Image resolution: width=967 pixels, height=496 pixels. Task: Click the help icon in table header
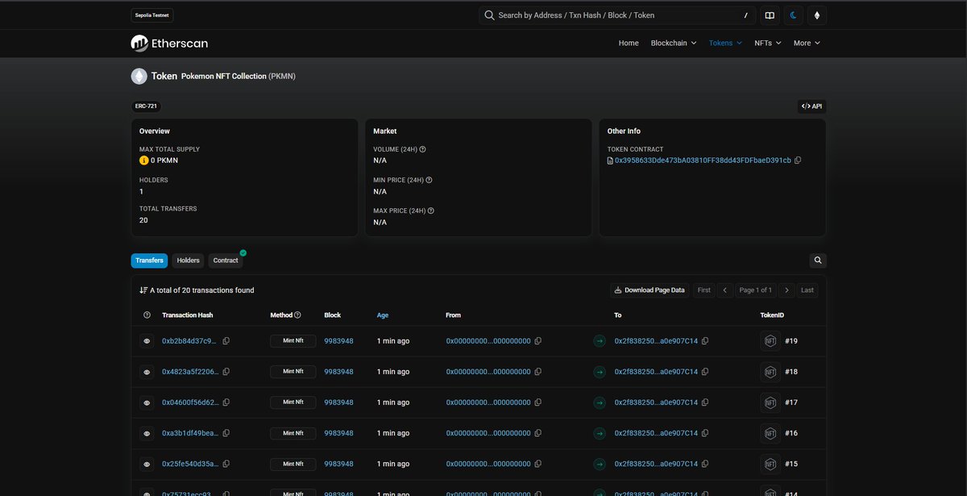tap(147, 315)
